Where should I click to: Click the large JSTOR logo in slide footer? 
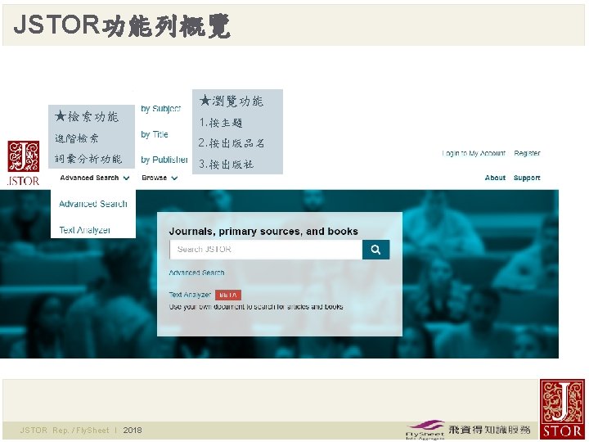(x=562, y=409)
